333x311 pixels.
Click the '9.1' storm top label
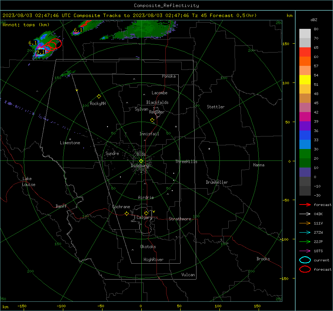click(x=40, y=52)
